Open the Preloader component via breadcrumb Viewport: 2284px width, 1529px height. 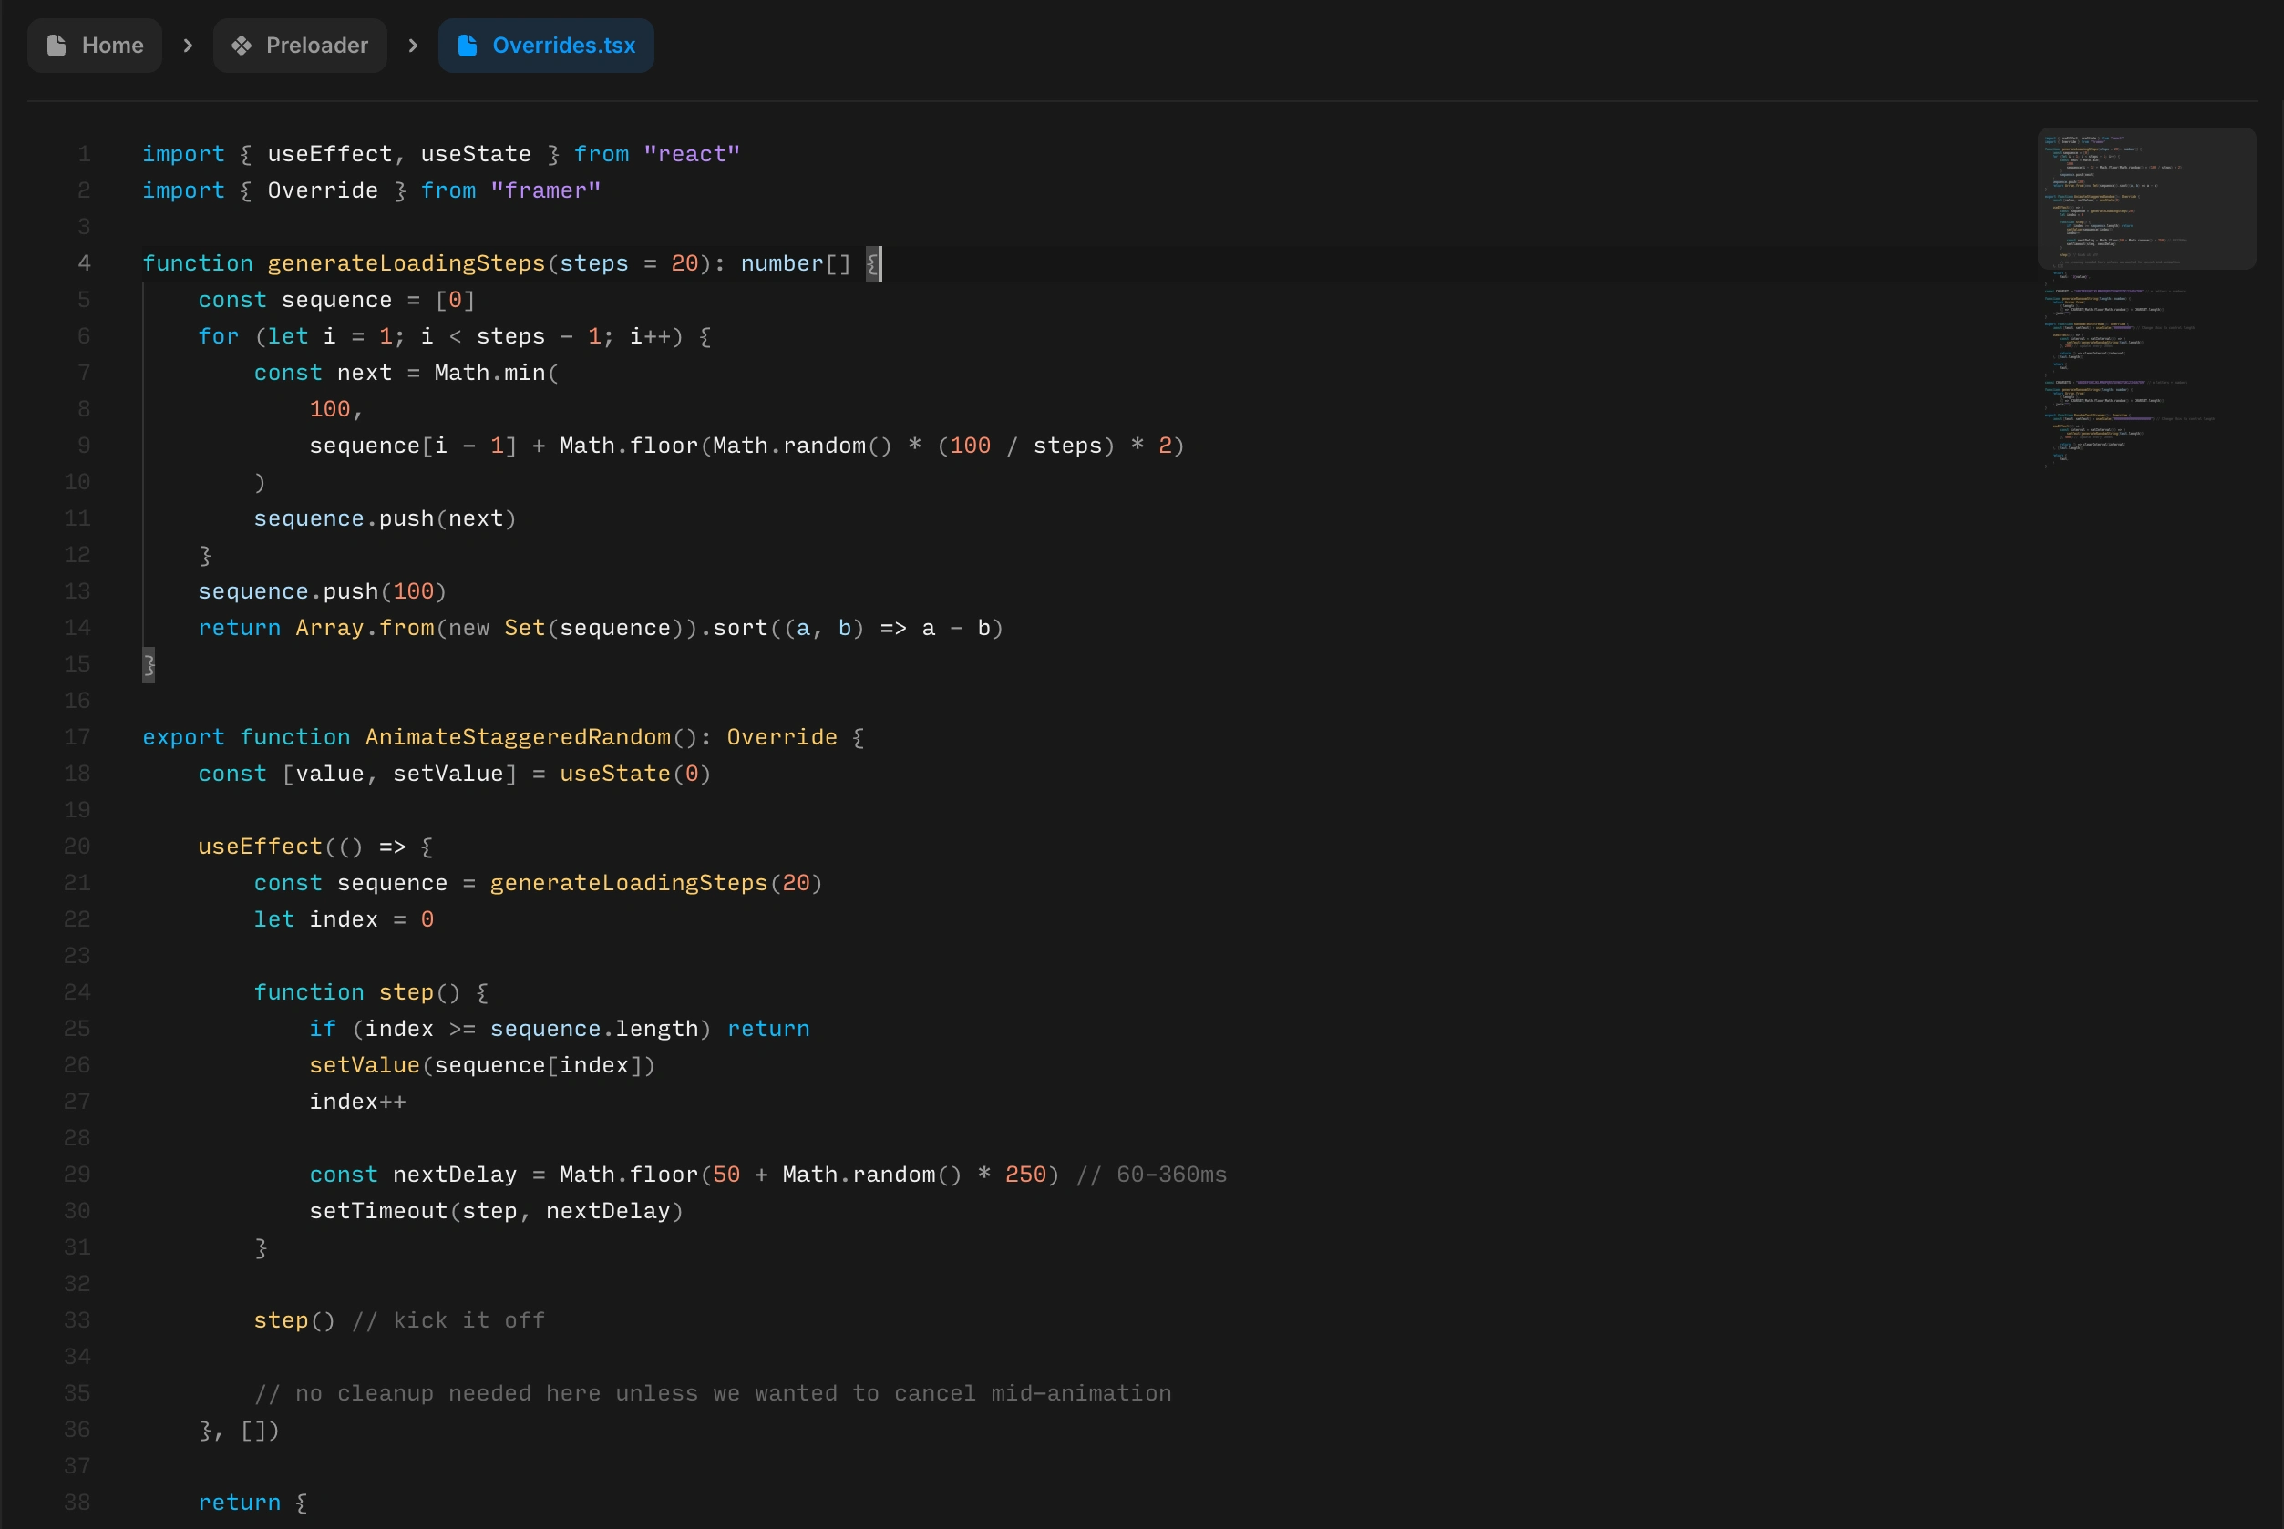point(318,45)
